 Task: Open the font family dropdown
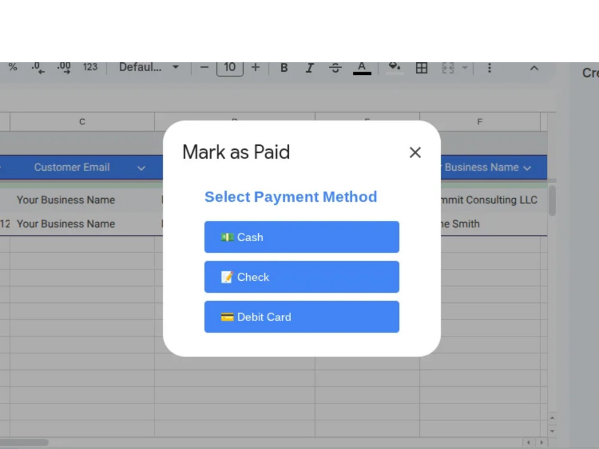(x=149, y=68)
